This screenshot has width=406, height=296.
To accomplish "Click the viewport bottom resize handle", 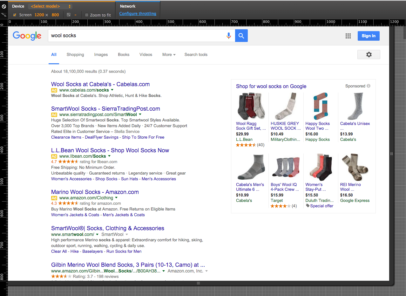I will [x=199, y=283].
